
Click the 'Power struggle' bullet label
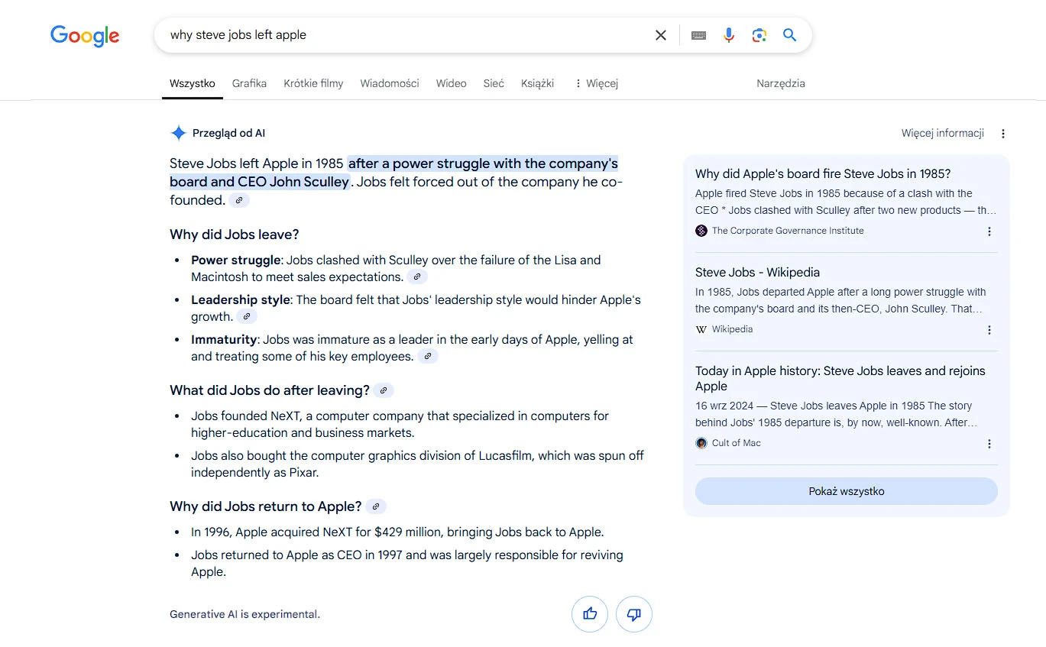click(236, 260)
